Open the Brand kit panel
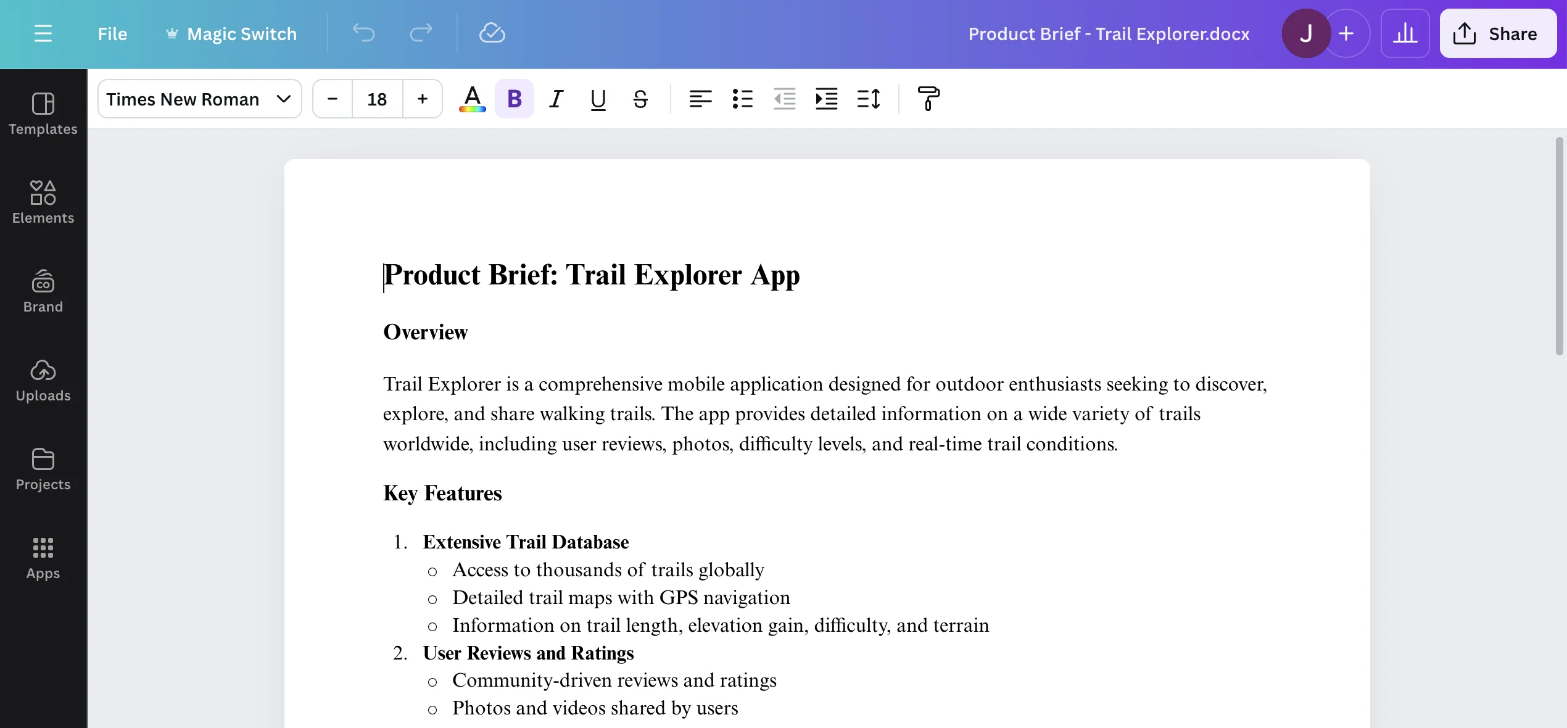Image resolution: width=1567 pixels, height=728 pixels. 43,291
